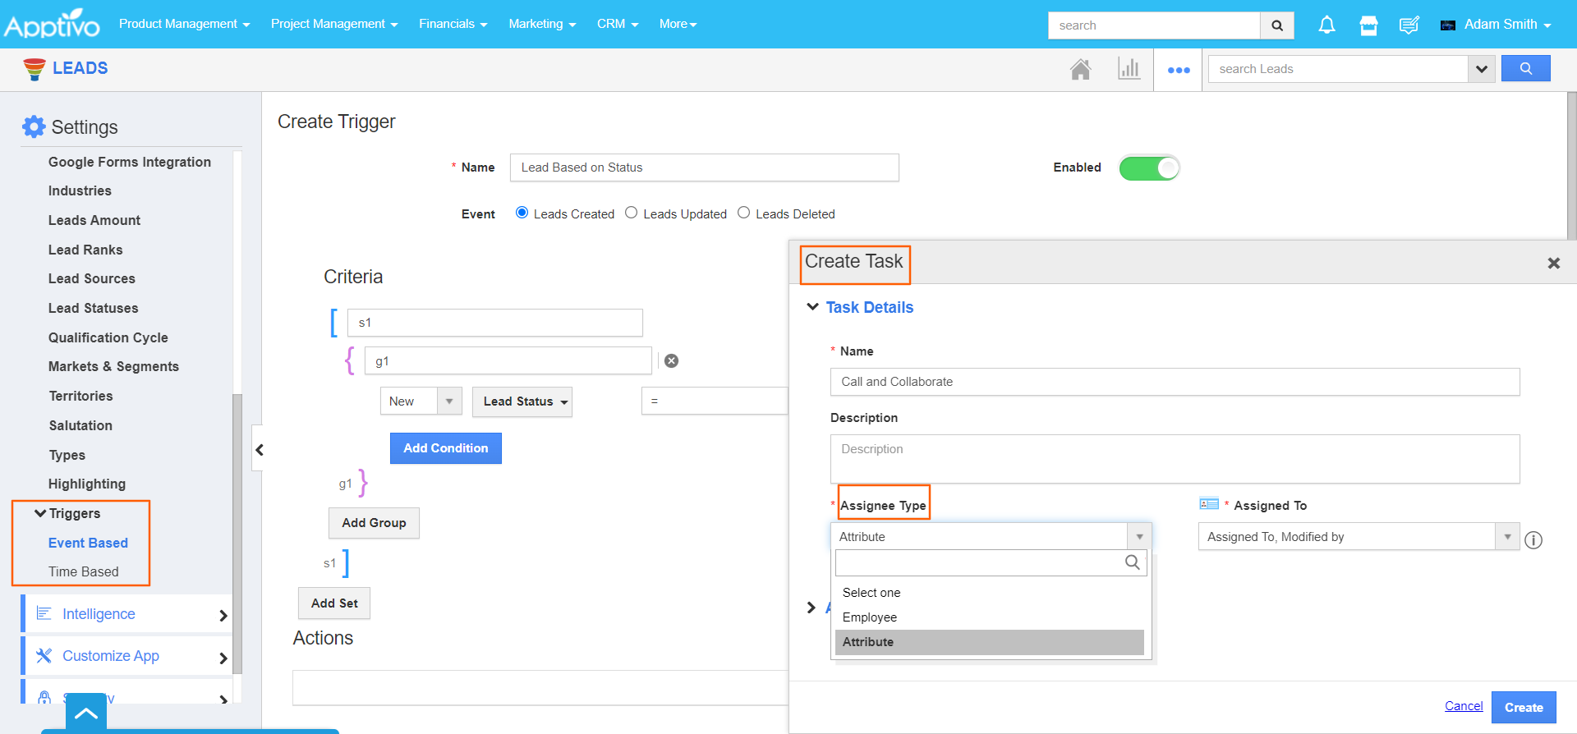Click the task Description text field
This screenshot has width=1577, height=734.
point(1175,459)
